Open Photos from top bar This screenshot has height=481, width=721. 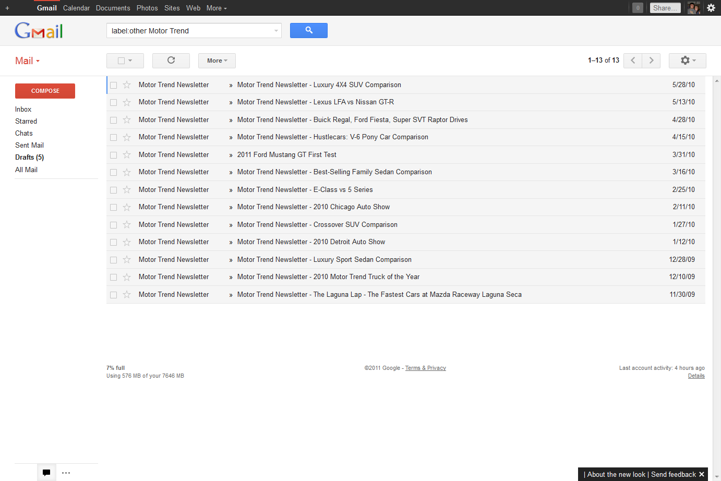[x=147, y=8]
